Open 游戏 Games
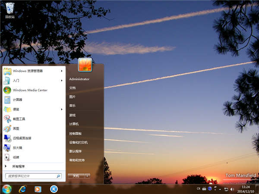 tap(73, 115)
